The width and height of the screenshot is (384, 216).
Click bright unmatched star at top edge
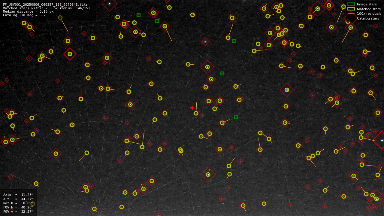[x=109, y=4]
